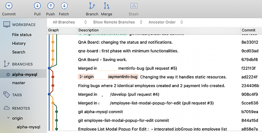
Task: Click the Description column header
Action: click(88, 30)
